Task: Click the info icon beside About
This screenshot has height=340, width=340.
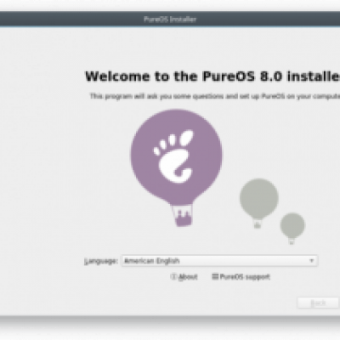Action: point(173,276)
